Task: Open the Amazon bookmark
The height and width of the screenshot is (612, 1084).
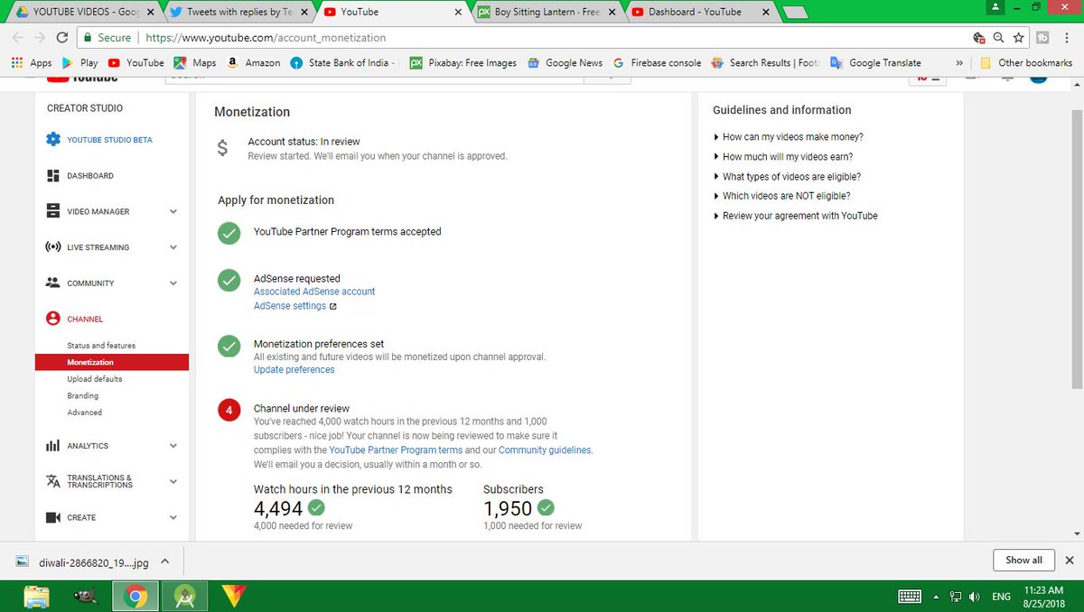Action: [x=253, y=63]
